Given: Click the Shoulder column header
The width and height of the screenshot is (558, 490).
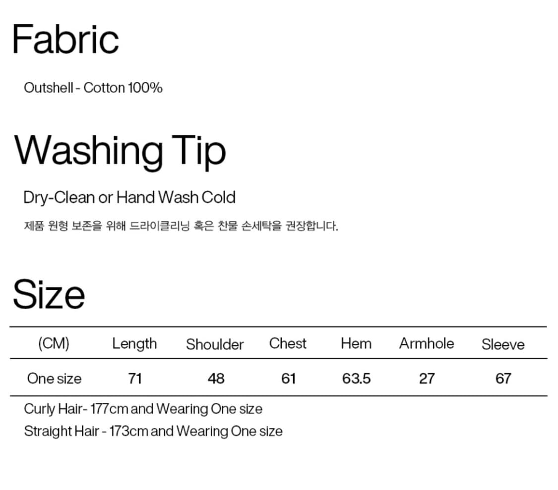Looking at the screenshot, I should 215,344.
